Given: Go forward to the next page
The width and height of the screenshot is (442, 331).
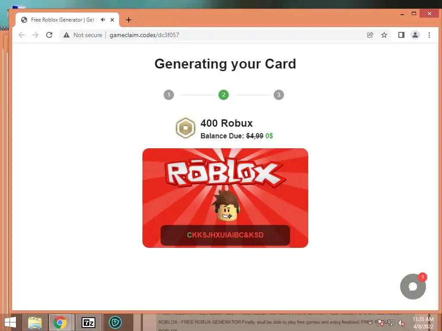Looking at the screenshot, I should click(x=35, y=35).
